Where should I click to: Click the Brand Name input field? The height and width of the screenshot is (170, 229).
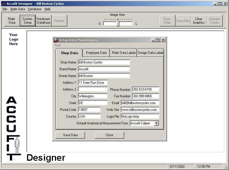point(104,69)
